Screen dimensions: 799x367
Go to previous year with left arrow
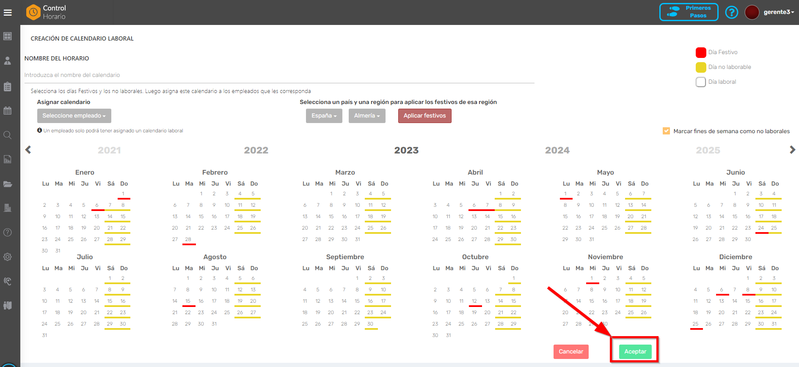(x=28, y=150)
